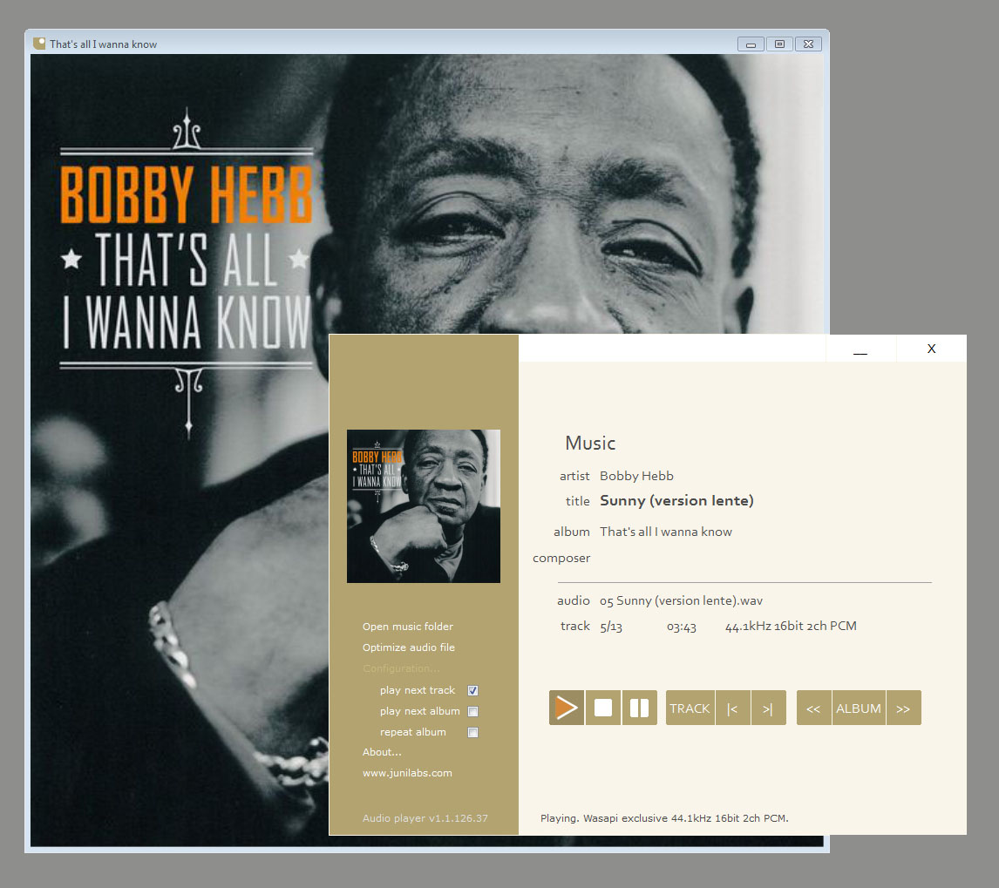The image size is (999, 888).
Task: Visit www.junilabs.com link
Action: point(407,773)
